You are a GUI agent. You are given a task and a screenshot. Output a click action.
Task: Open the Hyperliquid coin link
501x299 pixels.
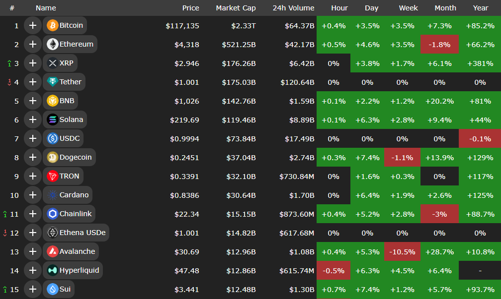point(79,270)
